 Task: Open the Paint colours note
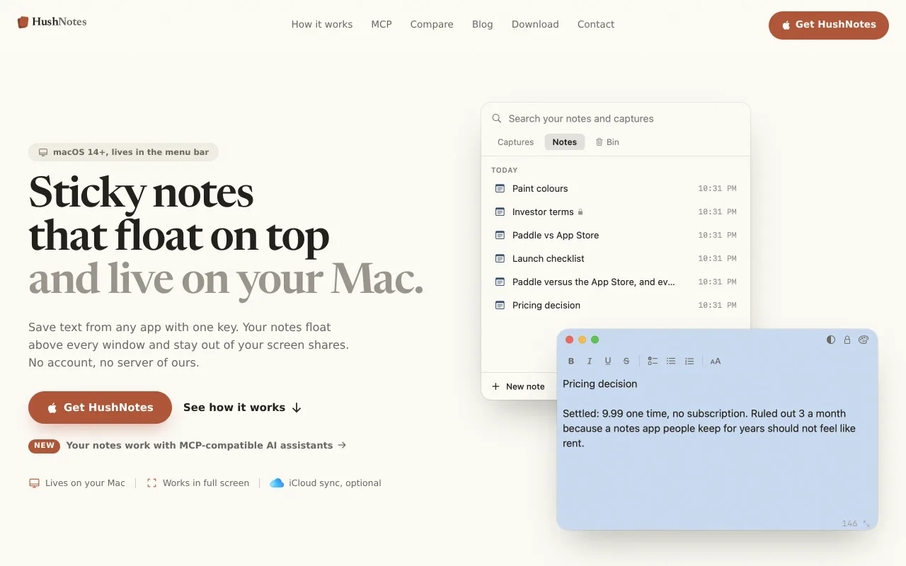(x=615, y=188)
